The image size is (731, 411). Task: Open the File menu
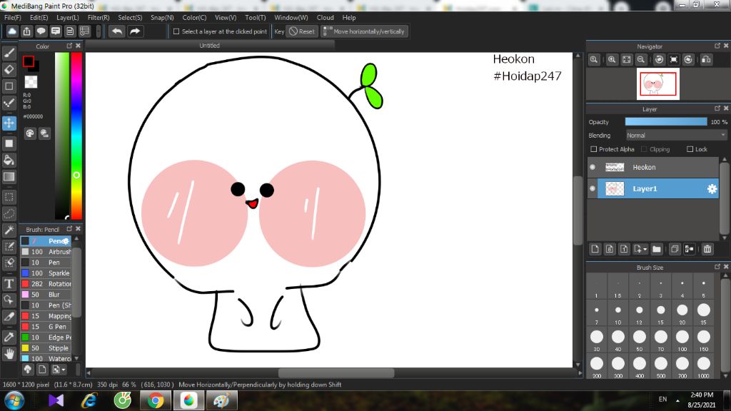(13, 17)
